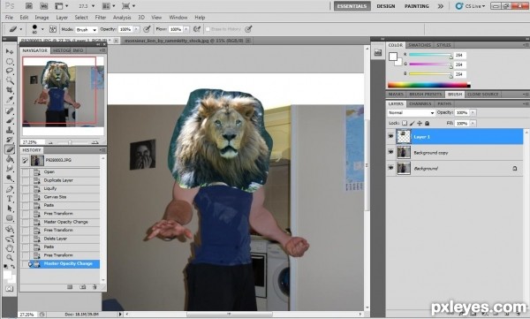Select the Move tool
This screenshot has width=530, height=319.
(10, 51)
